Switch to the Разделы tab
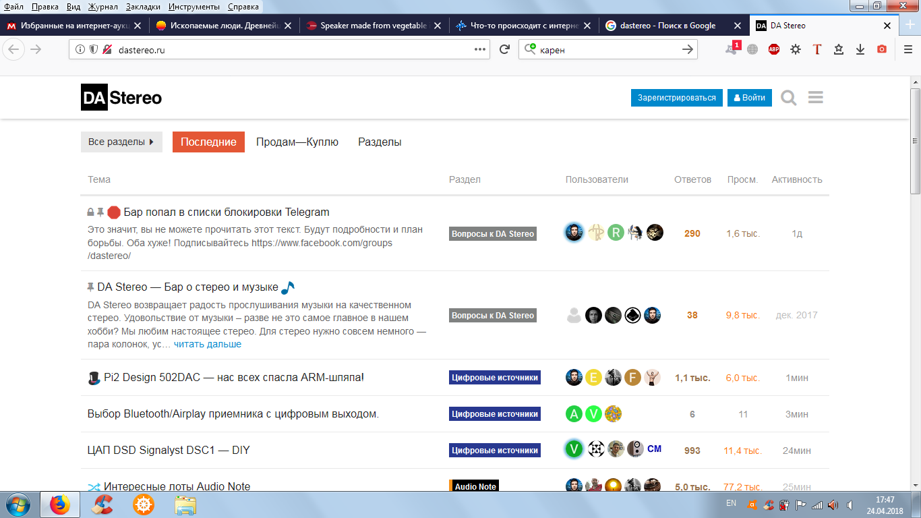The width and height of the screenshot is (921, 518). (x=380, y=142)
